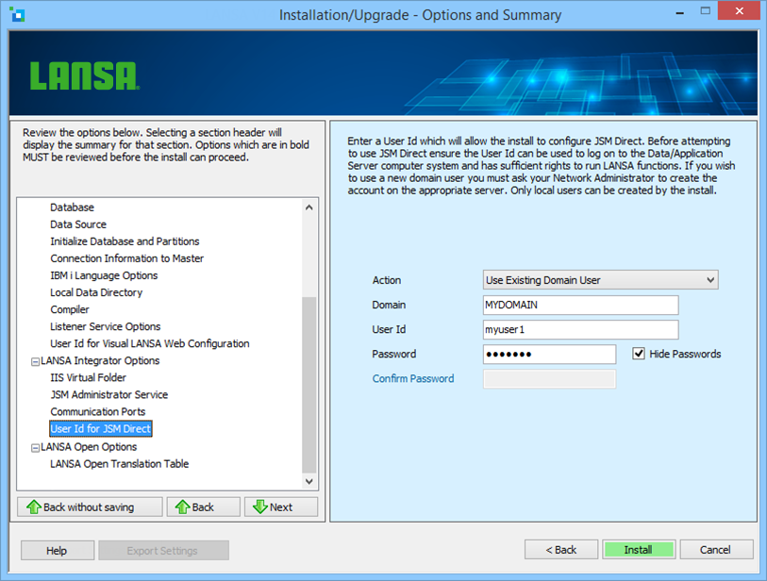Click the green down arrow on Next
This screenshot has width=767, height=581.
click(x=260, y=507)
